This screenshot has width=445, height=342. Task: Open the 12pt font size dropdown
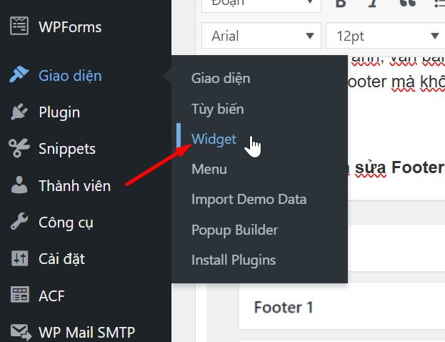point(386,36)
